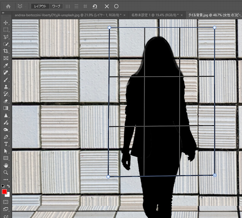
Task: Toggle Quick Mask mode icon
Action: (x=6, y=202)
